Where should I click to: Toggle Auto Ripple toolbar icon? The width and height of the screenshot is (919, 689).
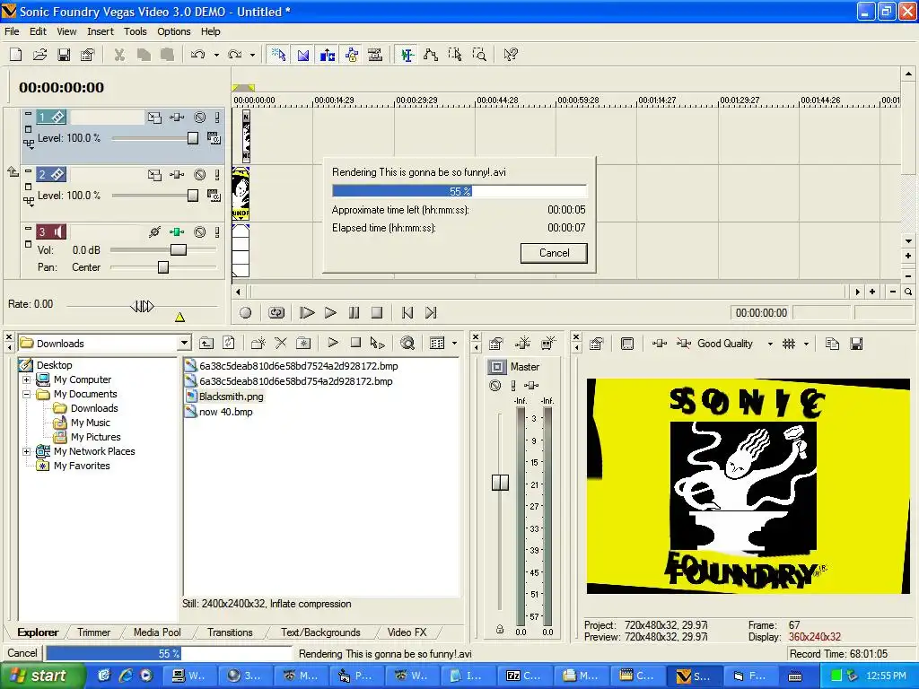pos(327,55)
